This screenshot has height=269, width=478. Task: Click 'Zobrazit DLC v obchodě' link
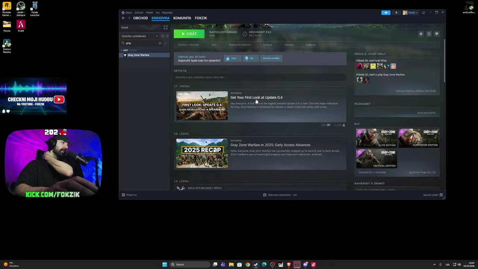point(372,172)
